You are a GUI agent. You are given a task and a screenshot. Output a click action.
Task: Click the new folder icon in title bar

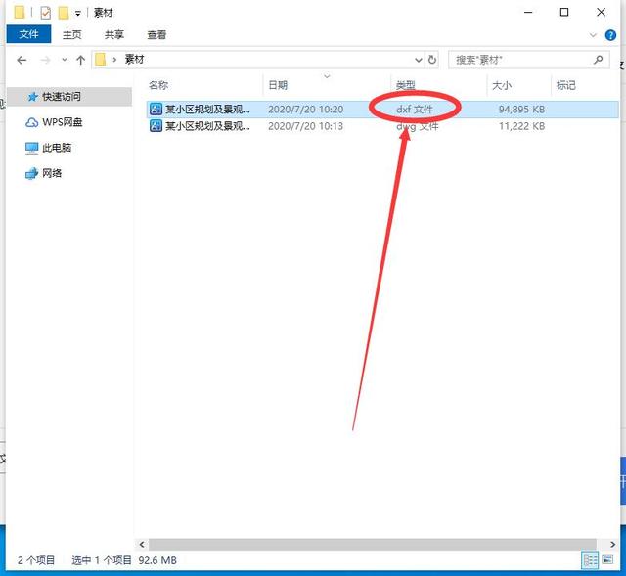point(64,13)
